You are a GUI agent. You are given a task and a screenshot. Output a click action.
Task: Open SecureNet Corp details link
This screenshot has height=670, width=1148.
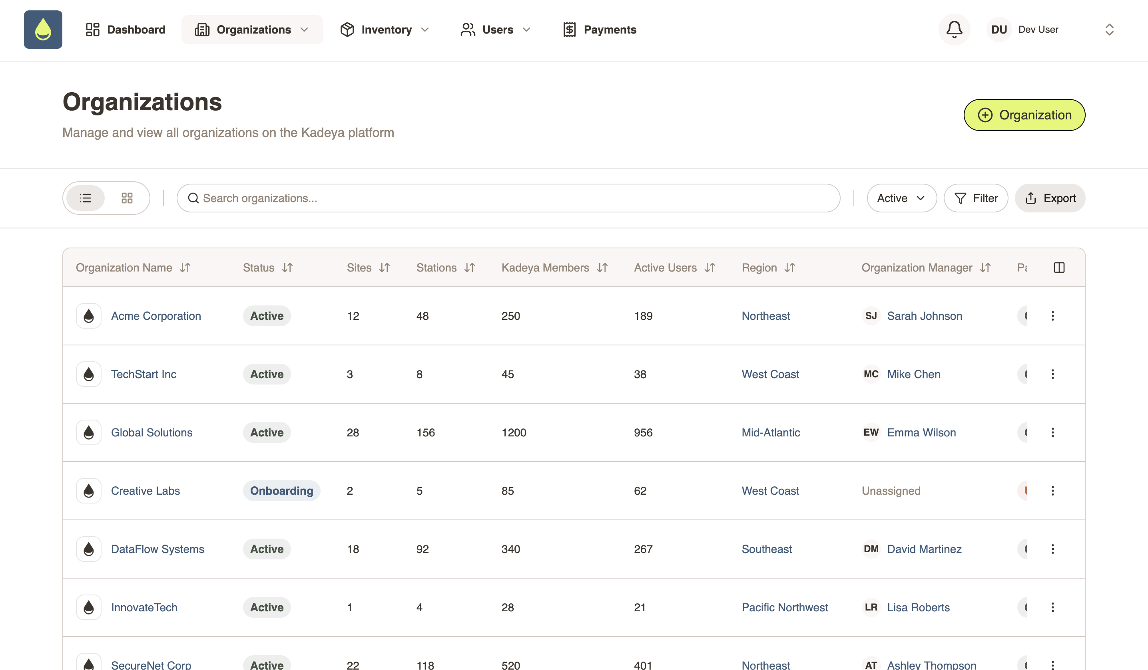[151, 664]
